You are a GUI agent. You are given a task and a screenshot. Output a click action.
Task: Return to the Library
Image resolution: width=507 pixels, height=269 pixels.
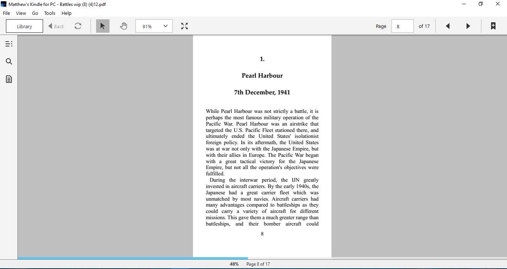[x=24, y=26]
